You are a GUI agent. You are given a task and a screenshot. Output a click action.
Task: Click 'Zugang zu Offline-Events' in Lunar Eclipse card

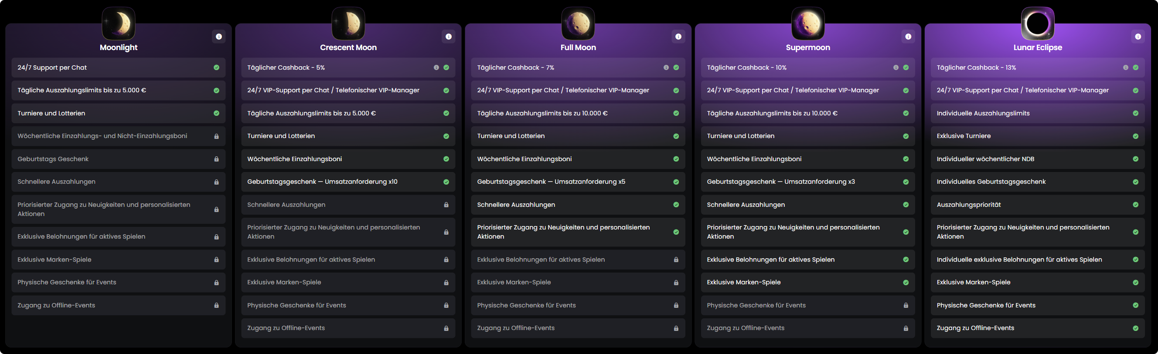click(975, 328)
